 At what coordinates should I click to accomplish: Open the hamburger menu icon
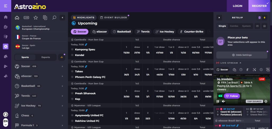(x=6, y=6)
